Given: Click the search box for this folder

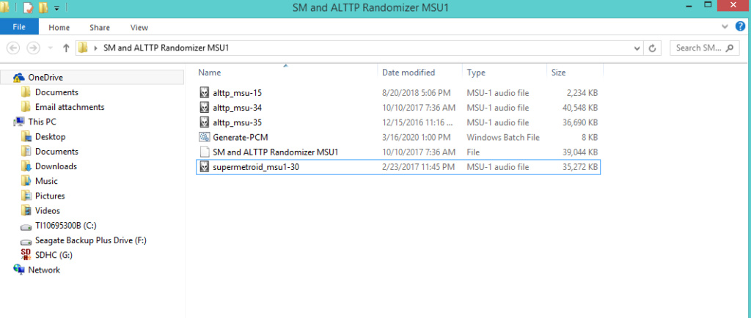Looking at the screenshot, I should tap(703, 48).
